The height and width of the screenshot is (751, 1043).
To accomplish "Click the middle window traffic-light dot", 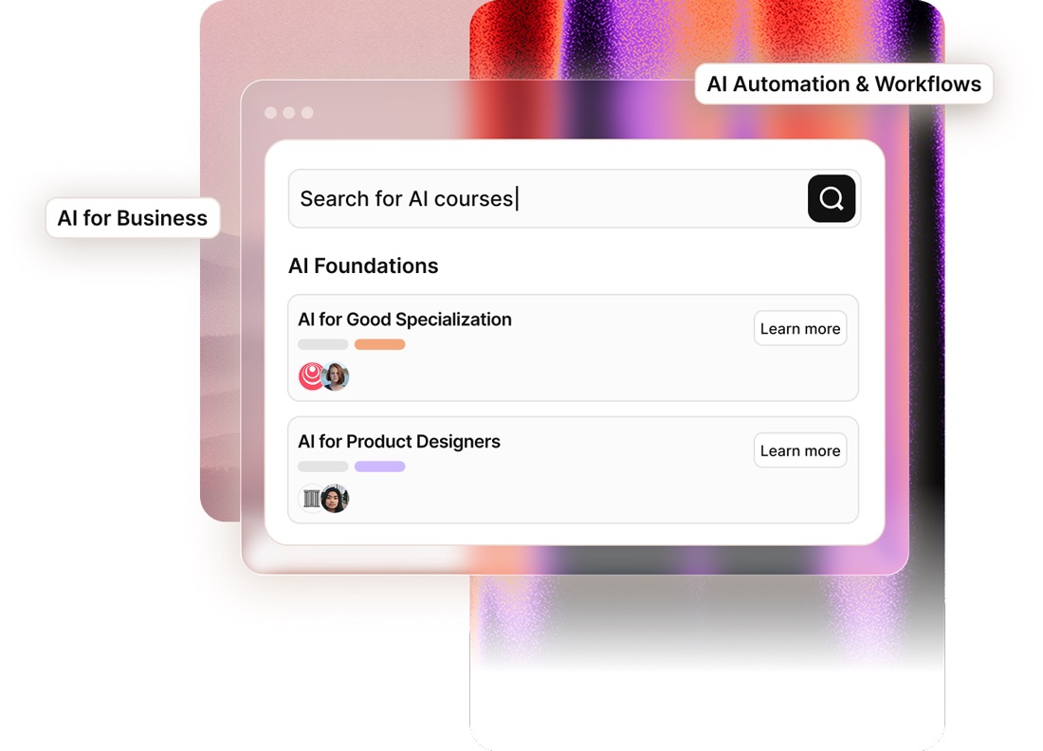I will click(x=288, y=112).
